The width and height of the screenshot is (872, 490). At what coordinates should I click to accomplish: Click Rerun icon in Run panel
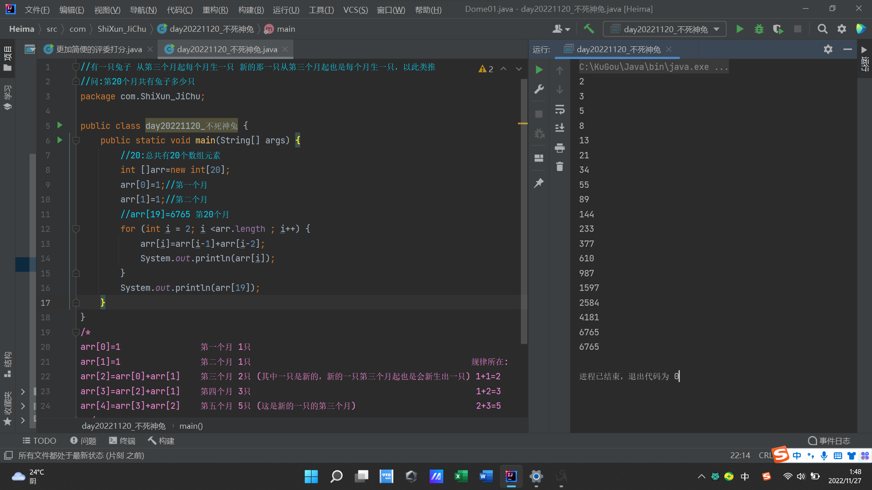tap(539, 70)
